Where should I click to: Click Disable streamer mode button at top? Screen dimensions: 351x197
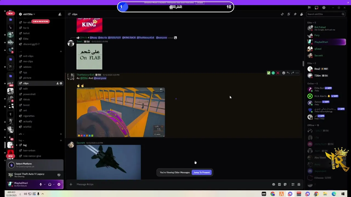(200, 3)
